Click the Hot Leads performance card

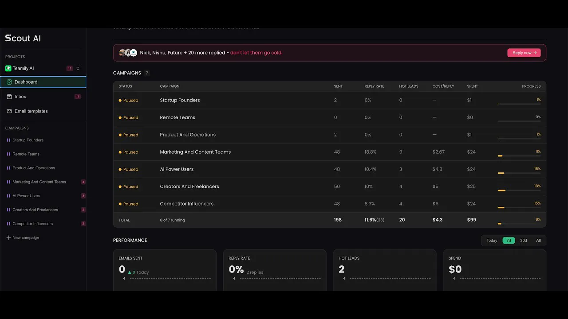click(x=385, y=270)
